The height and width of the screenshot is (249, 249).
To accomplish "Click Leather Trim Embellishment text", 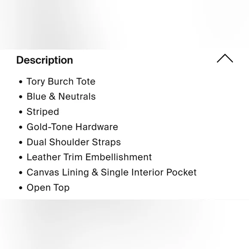I will pyautogui.click(x=89, y=157).
